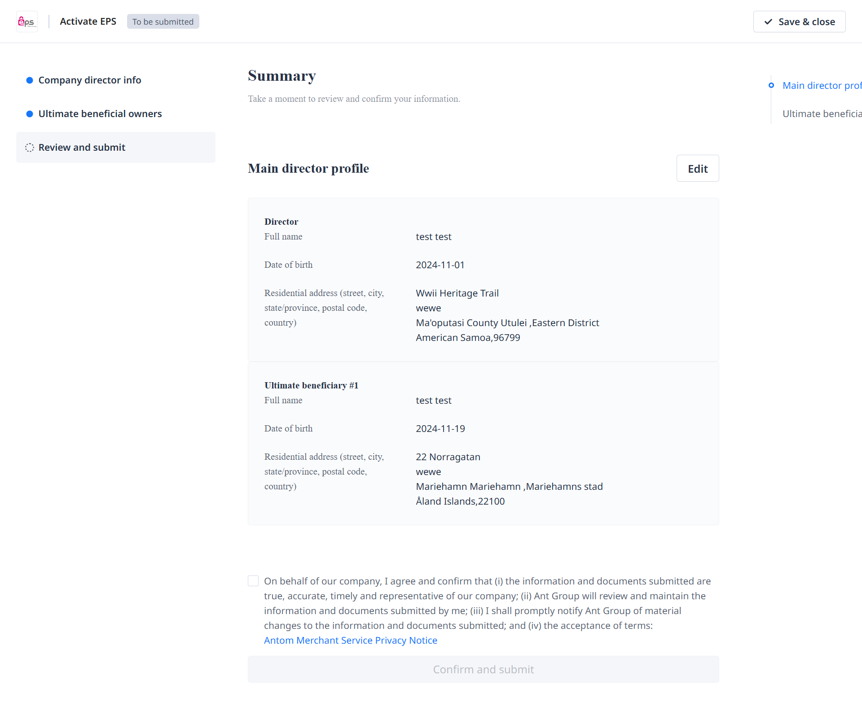The image size is (862, 715).
Task: Click Save & close button
Action: [x=799, y=22]
